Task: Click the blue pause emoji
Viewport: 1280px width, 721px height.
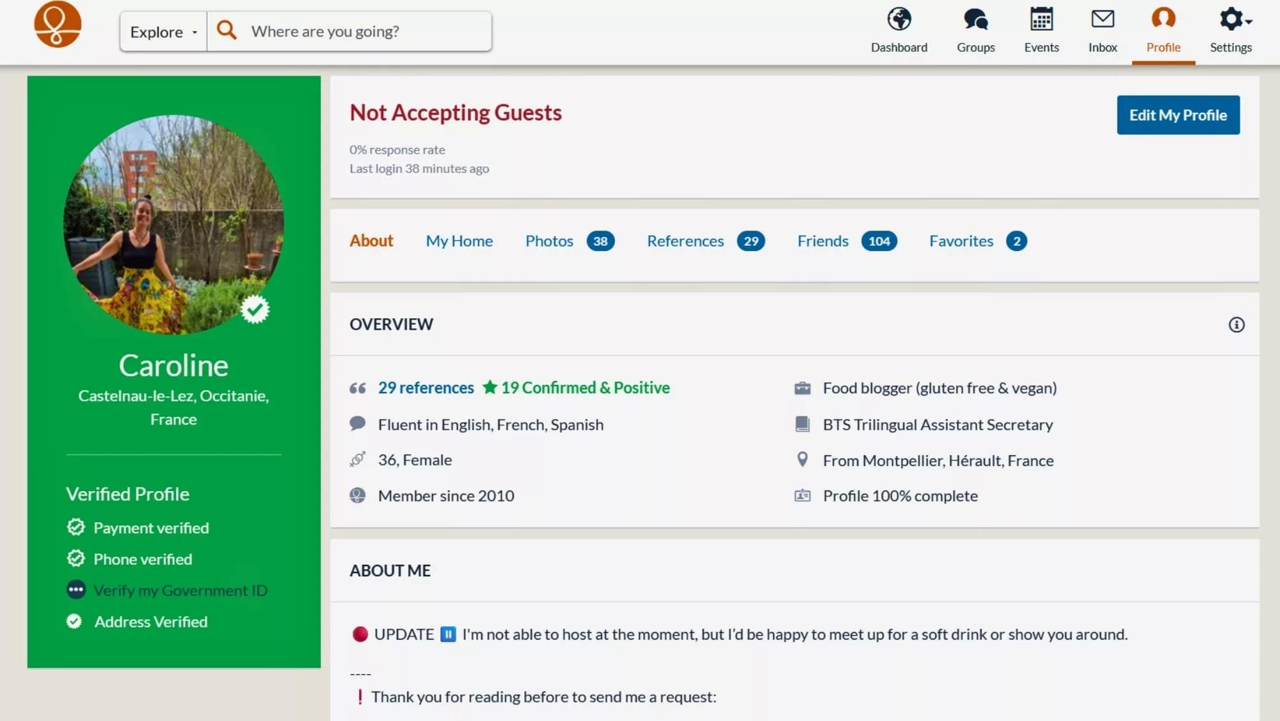Action: [x=448, y=635]
